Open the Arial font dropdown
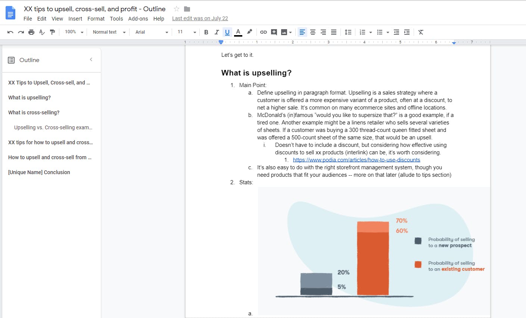 pos(152,32)
